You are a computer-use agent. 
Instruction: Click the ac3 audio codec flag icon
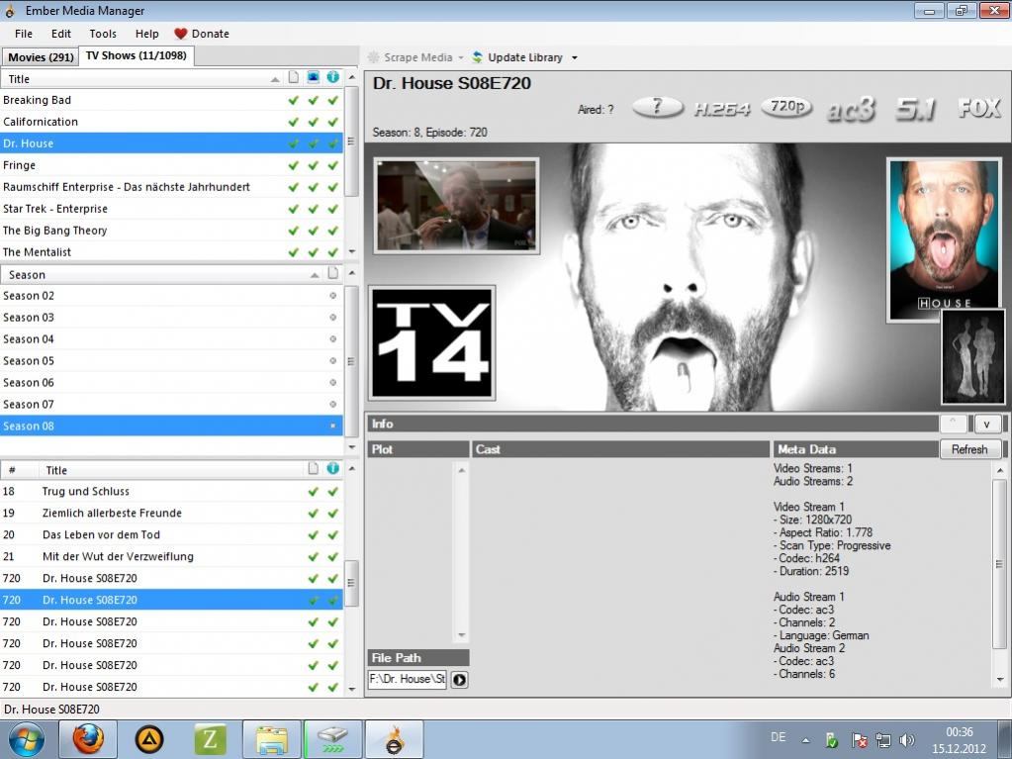click(851, 109)
